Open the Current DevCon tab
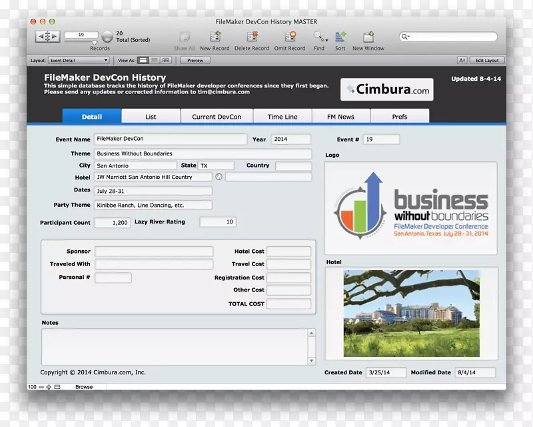Image resolution: width=533 pixels, height=427 pixels. point(217,117)
